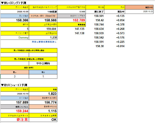Select the price 158.38
Image resolution: width=155 pixels, height=123 pixels.
(99, 46)
